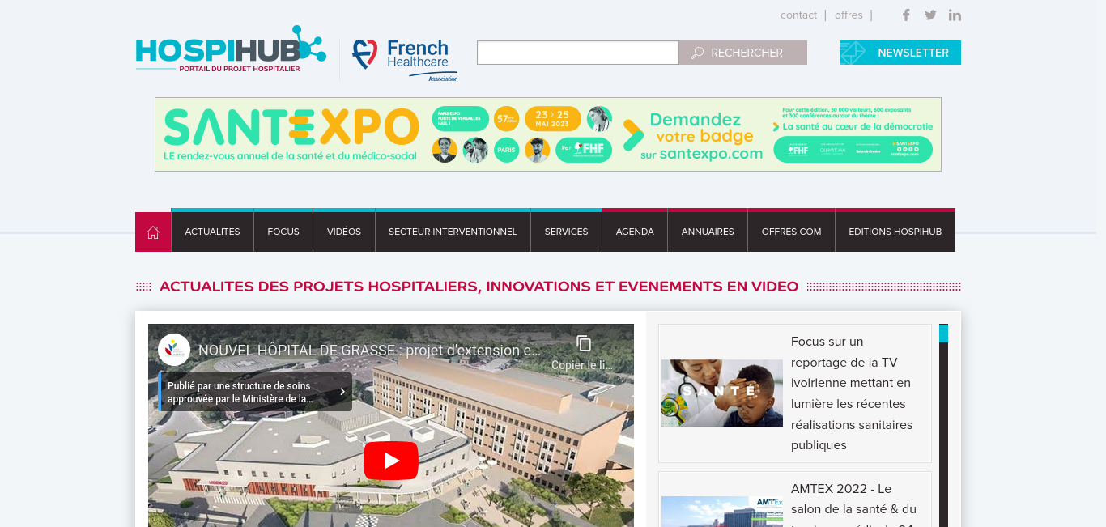Open the LinkedIn profile icon
This screenshot has width=1106, height=527.
pos(955,15)
